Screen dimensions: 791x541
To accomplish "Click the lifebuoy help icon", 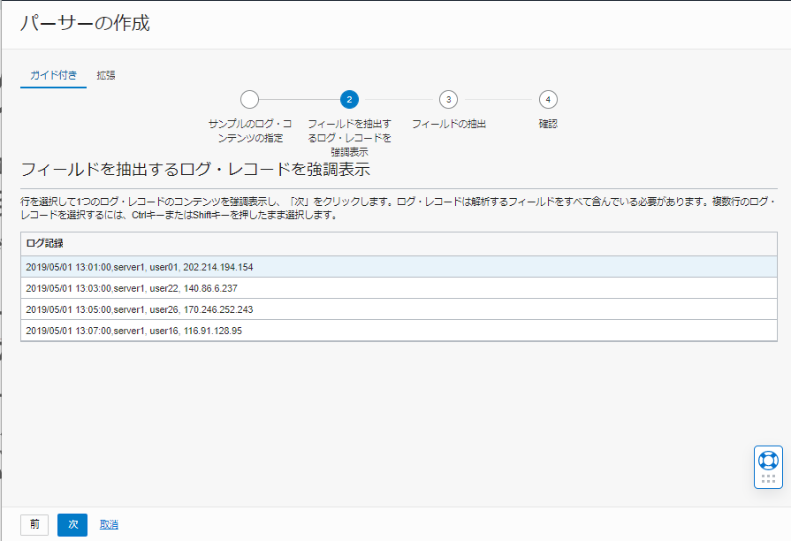I will click(767, 460).
